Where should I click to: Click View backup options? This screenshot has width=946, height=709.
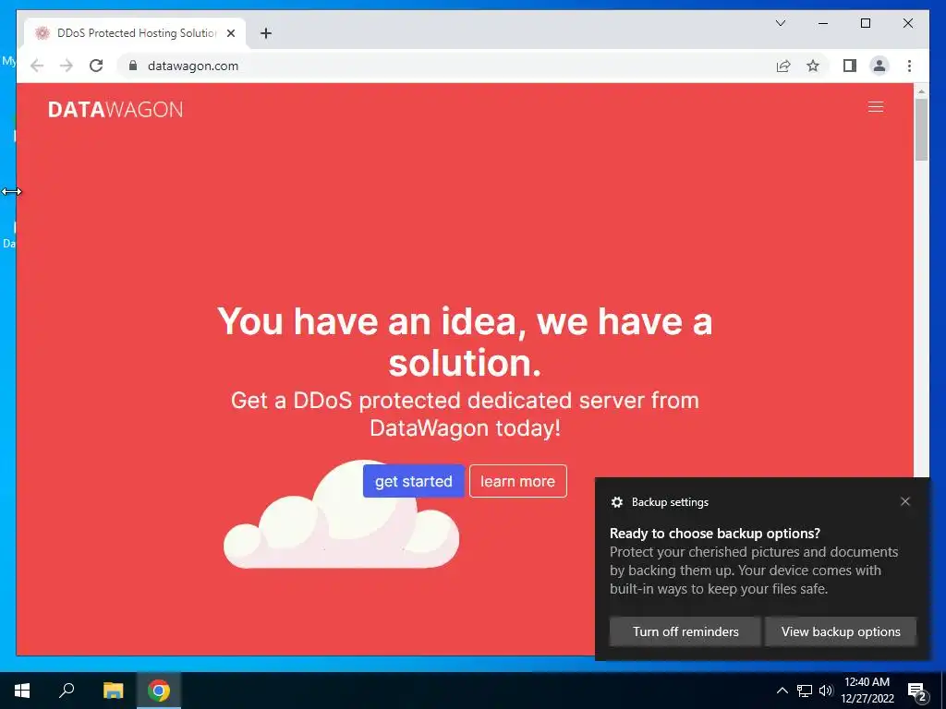coord(841,631)
